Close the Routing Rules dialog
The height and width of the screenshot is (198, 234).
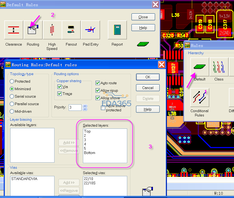tap(162, 65)
